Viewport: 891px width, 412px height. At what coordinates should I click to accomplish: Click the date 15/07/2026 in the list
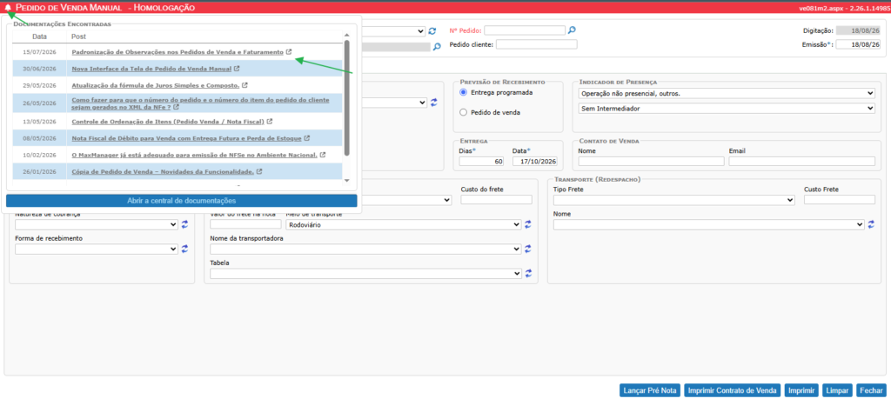tap(39, 52)
